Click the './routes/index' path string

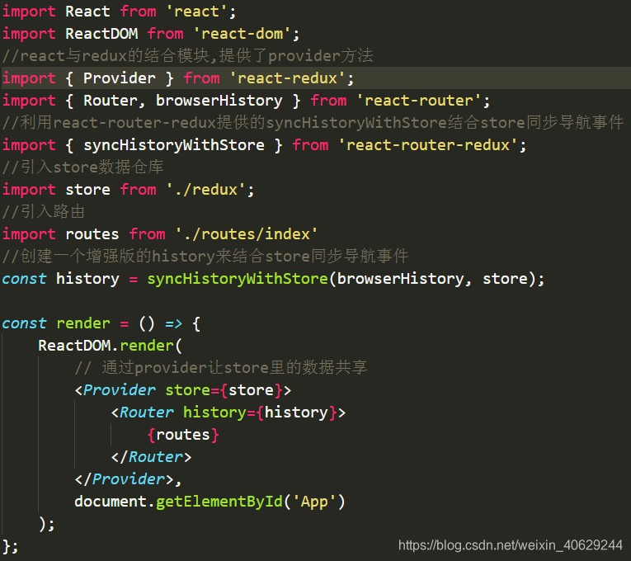pyautogui.click(x=247, y=233)
